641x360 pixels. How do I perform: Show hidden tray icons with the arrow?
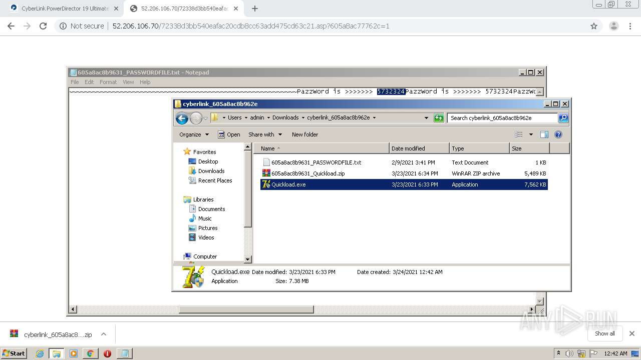559,353
